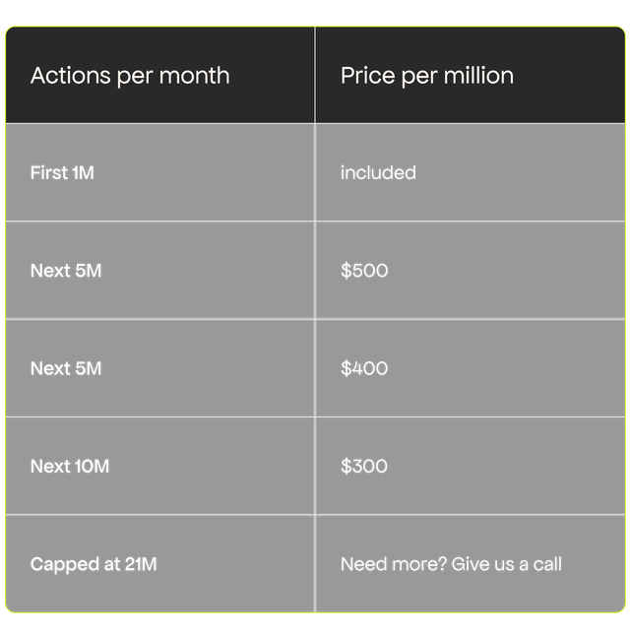Click the $400 price cell
The height and width of the screenshot is (639, 630).
coord(364,368)
